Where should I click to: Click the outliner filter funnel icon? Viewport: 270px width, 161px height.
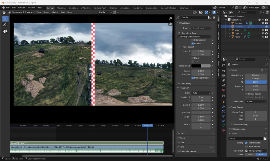pos(261,12)
